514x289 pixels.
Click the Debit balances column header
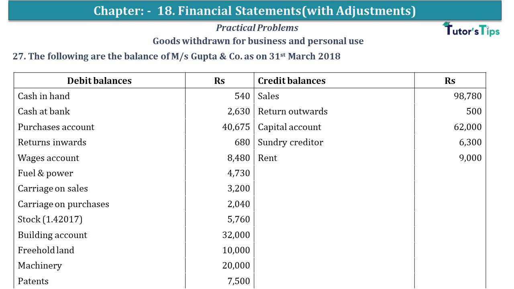coord(99,81)
